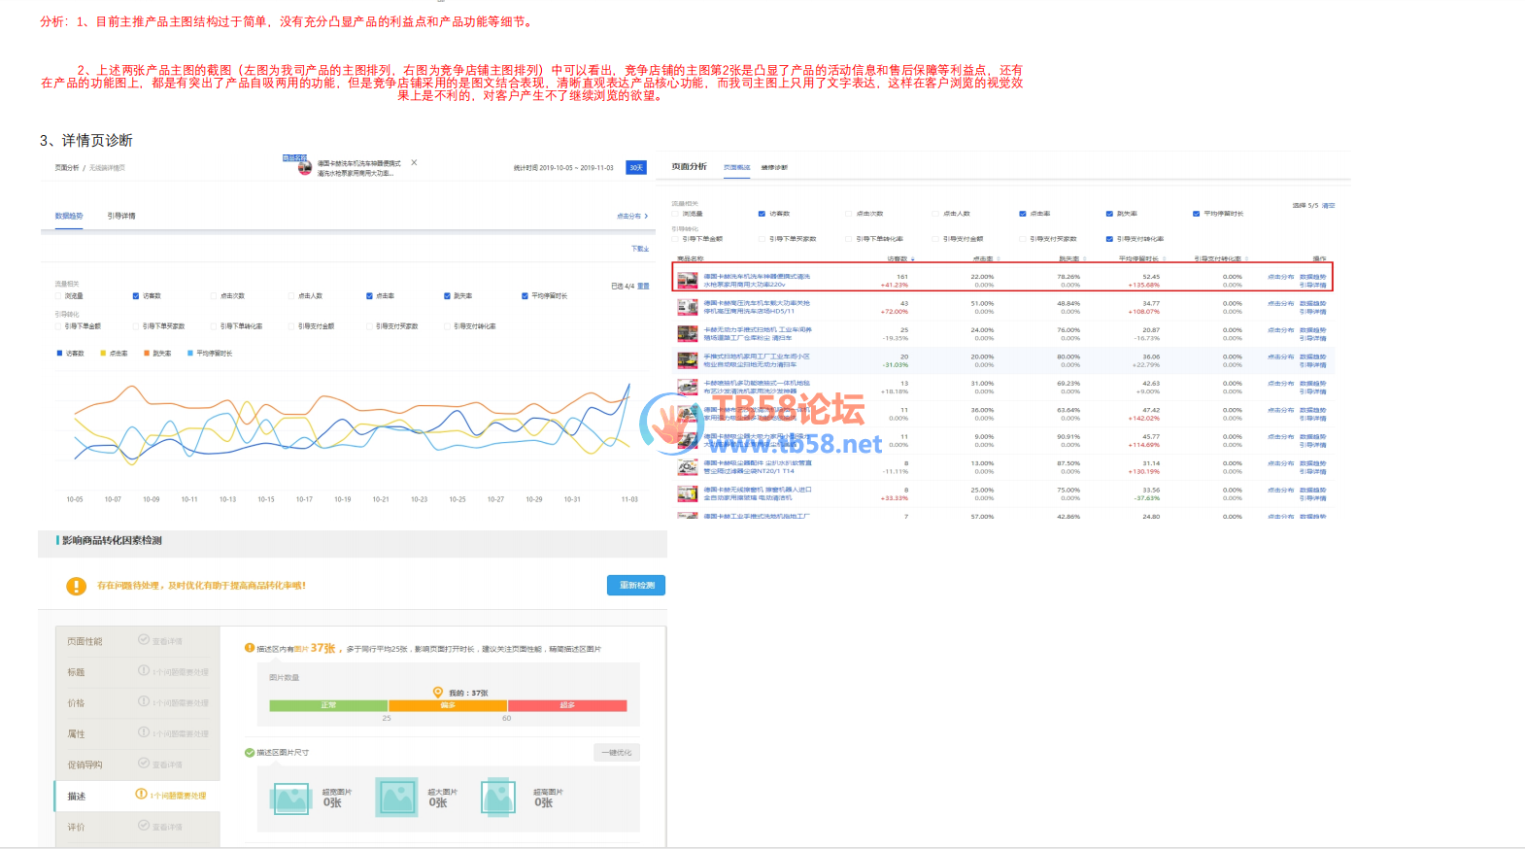The image size is (1525, 849).
Task: Click the sort arrow on the 跳失率 column header
Action: pos(1085,259)
